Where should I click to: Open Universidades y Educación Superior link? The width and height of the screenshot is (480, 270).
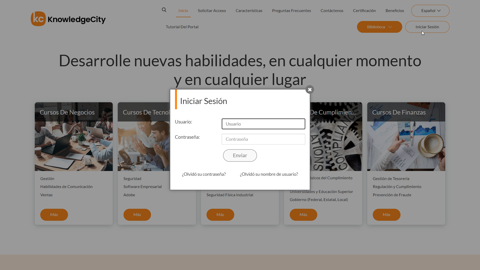[x=321, y=191]
